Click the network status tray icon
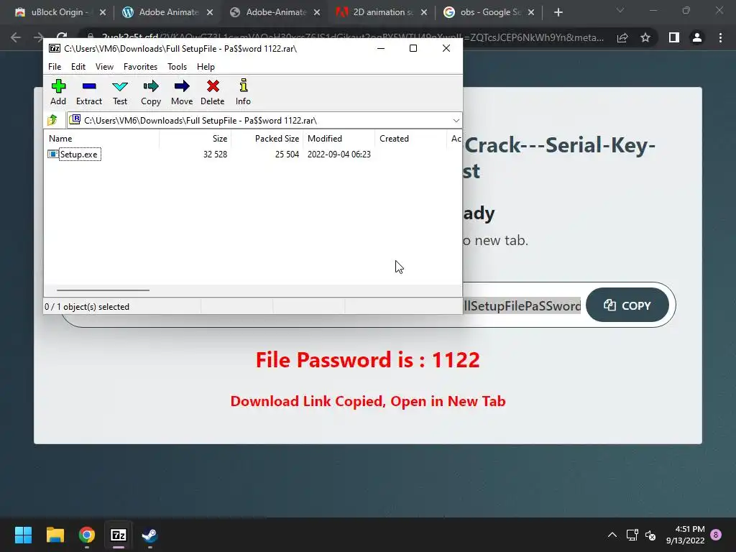 click(x=632, y=535)
